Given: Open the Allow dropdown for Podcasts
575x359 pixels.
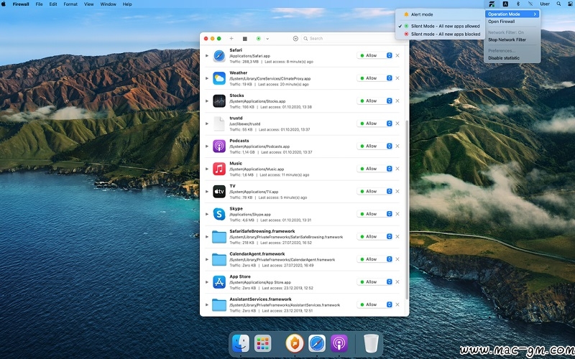Looking at the screenshot, I should click(x=374, y=146).
